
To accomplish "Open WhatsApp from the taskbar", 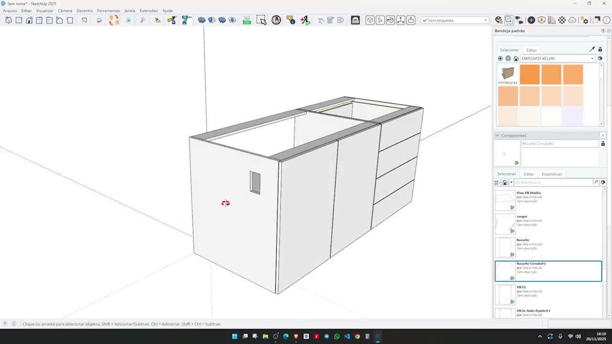I will pyautogui.click(x=337, y=336).
